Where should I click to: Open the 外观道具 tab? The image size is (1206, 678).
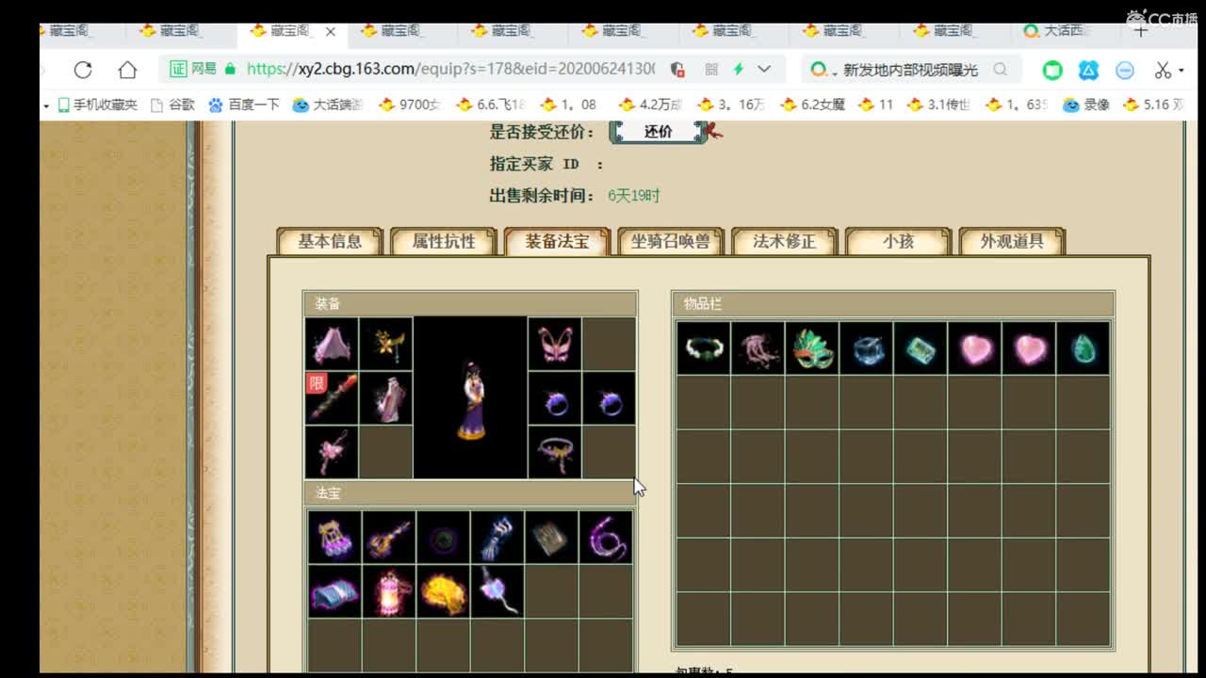(x=1012, y=242)
